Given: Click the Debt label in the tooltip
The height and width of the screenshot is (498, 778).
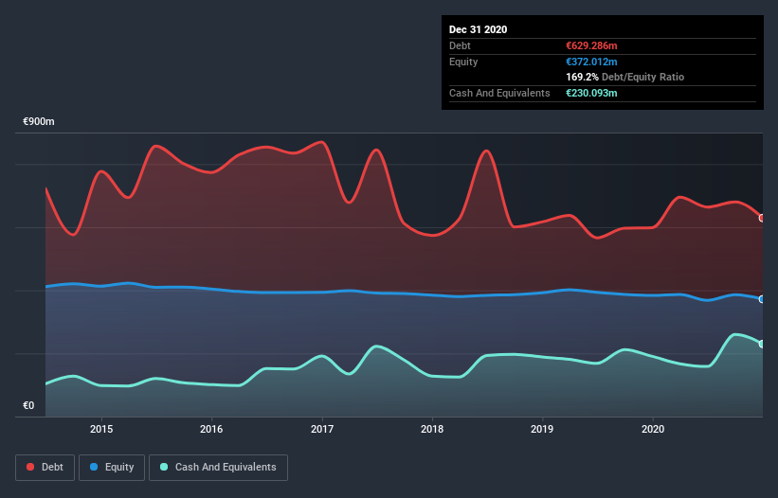Looking at the screenshot, I should pyautogui.click(x=460, y=45).
